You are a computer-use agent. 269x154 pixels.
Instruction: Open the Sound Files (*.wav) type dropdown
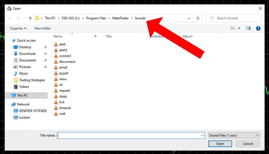(234, 135)
